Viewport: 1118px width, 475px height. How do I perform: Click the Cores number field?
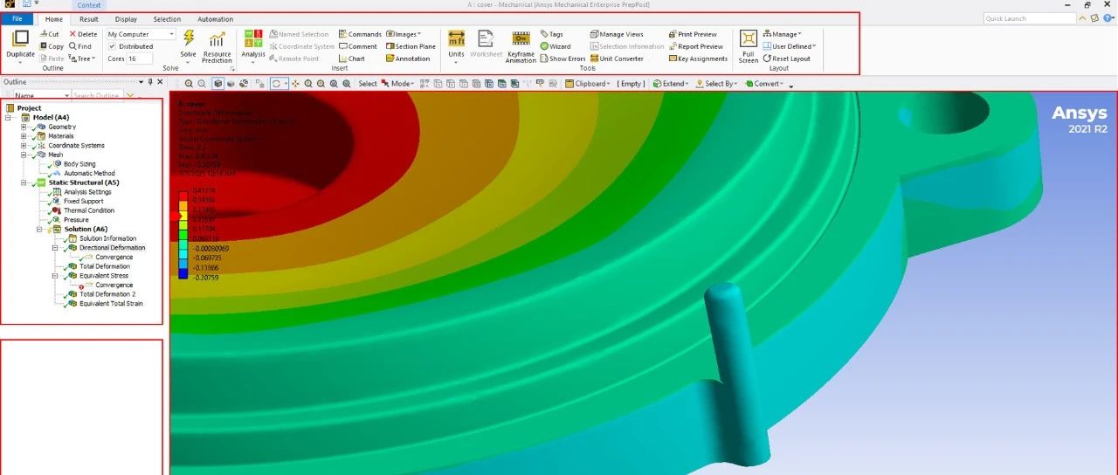pyautogui.click(x=140, y=59)
